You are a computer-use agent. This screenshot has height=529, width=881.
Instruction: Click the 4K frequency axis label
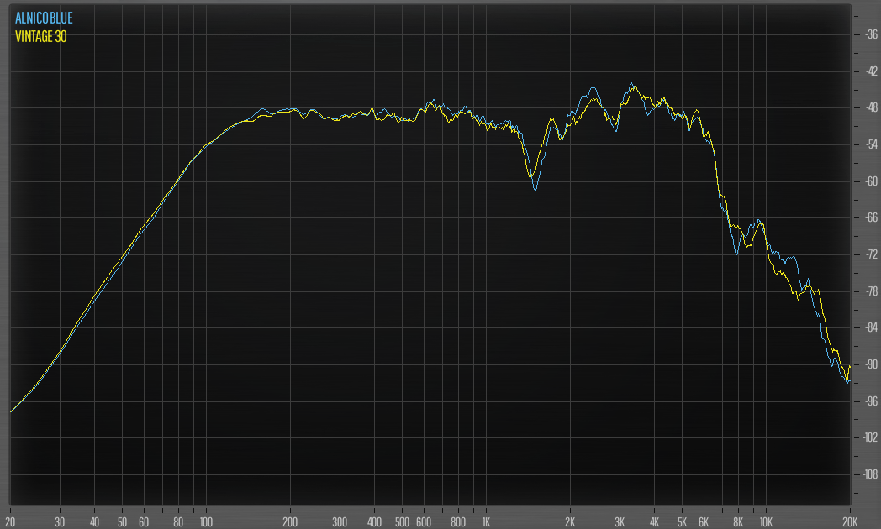654,521
